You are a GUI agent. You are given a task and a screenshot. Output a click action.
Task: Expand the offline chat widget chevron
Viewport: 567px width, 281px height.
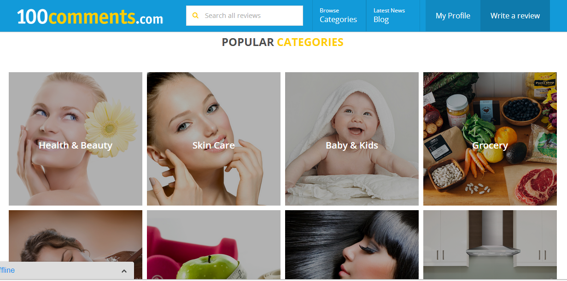124,271
